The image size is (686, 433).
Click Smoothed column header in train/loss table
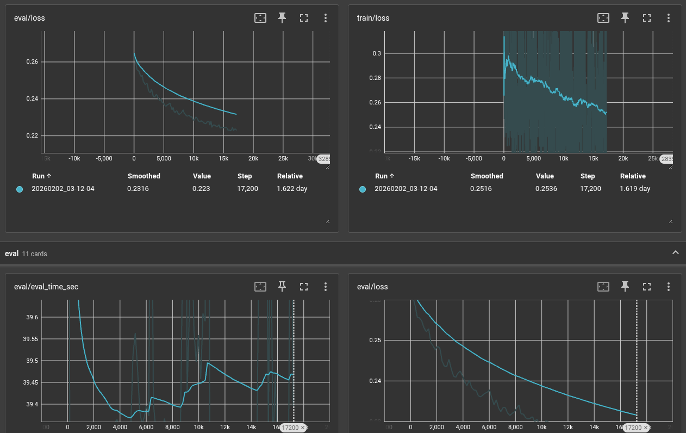(487, 176)
